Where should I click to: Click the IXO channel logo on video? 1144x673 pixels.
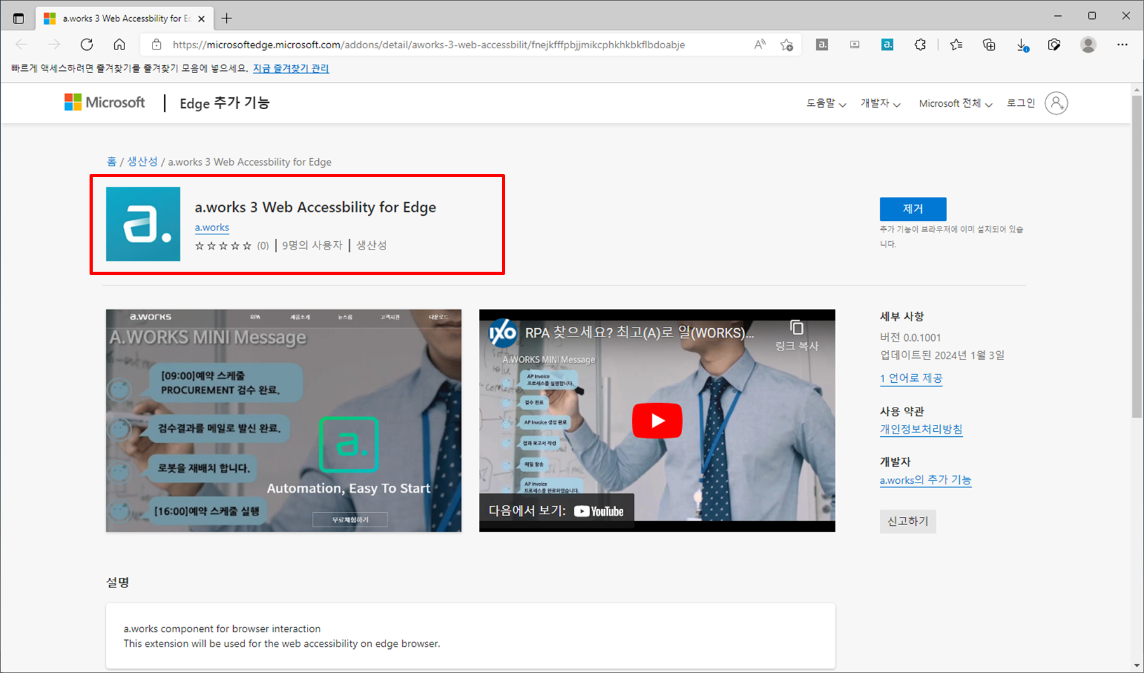[x=502, y=333]
